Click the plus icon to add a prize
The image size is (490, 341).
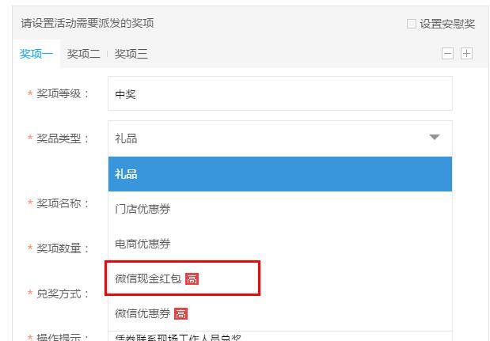tap(466, 53)
